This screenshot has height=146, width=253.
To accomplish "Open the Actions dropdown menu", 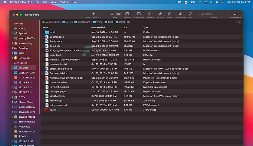I will [x=150, y=14].
